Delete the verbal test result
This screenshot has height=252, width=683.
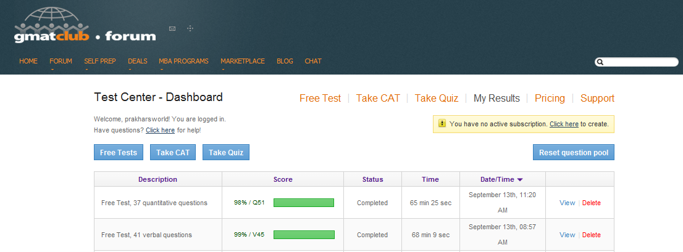coord(592,235)
